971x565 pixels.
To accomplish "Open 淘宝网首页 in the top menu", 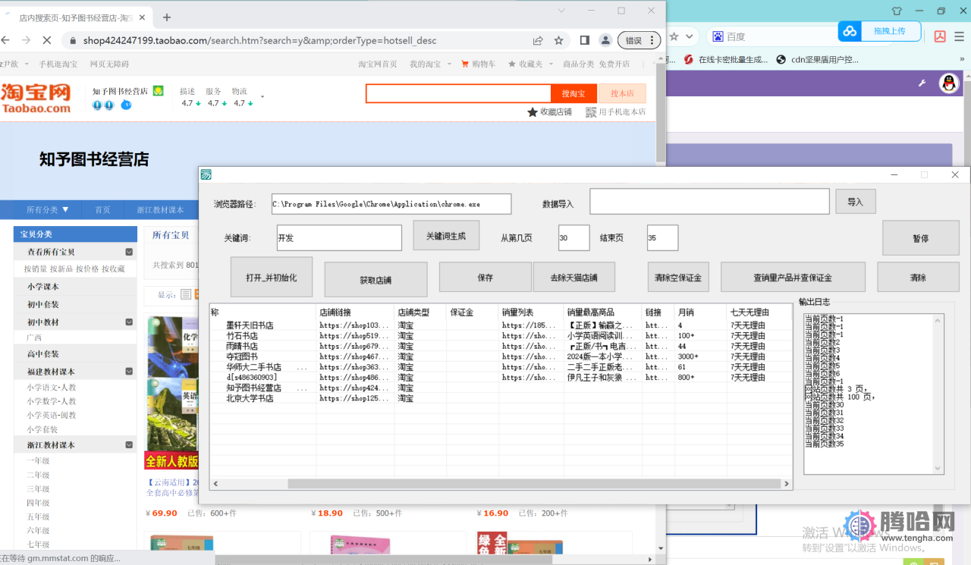I will pyautogui.click(x=378, y=64).
